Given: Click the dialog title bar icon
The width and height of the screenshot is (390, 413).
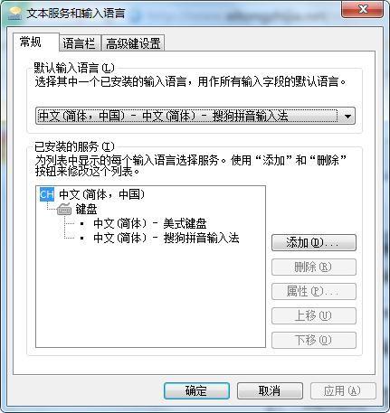Looking at the screenshot, I should click(x=15, y=14).
